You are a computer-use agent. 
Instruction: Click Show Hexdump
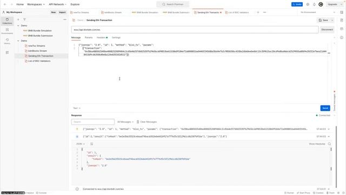point(317,144)
